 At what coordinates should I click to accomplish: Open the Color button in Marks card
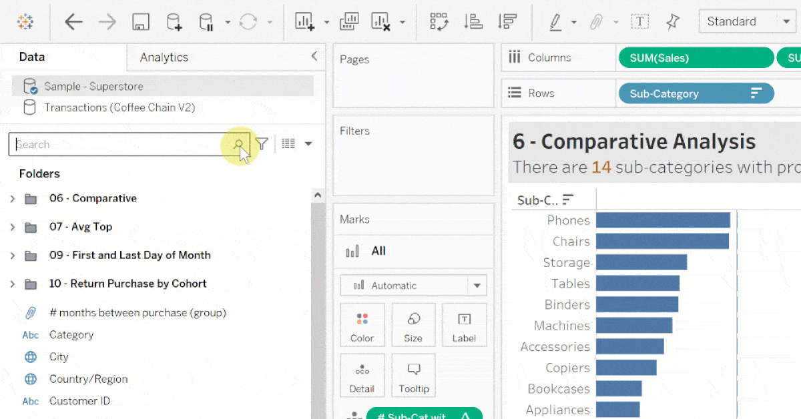362,326
